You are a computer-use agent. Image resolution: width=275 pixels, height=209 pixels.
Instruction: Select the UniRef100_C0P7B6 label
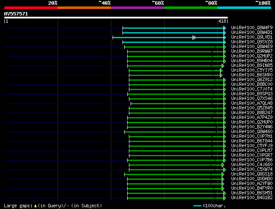(252, 160)
